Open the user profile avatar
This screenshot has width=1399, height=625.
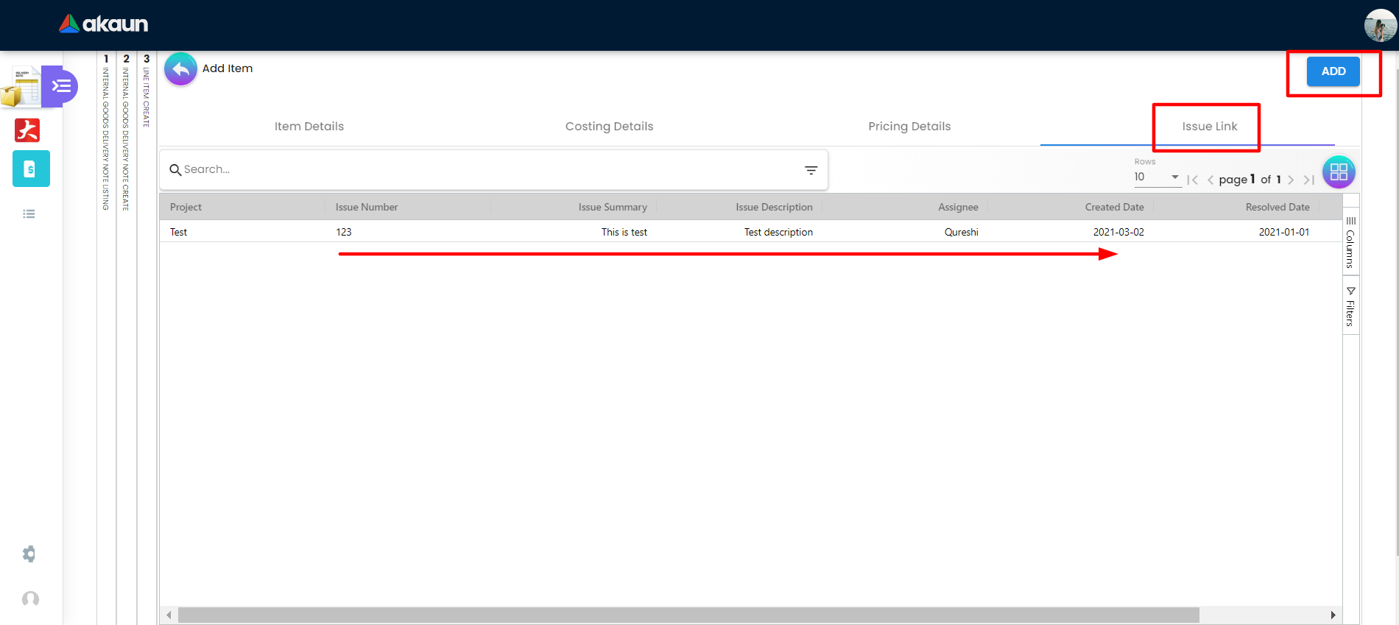pos(1380,26)
